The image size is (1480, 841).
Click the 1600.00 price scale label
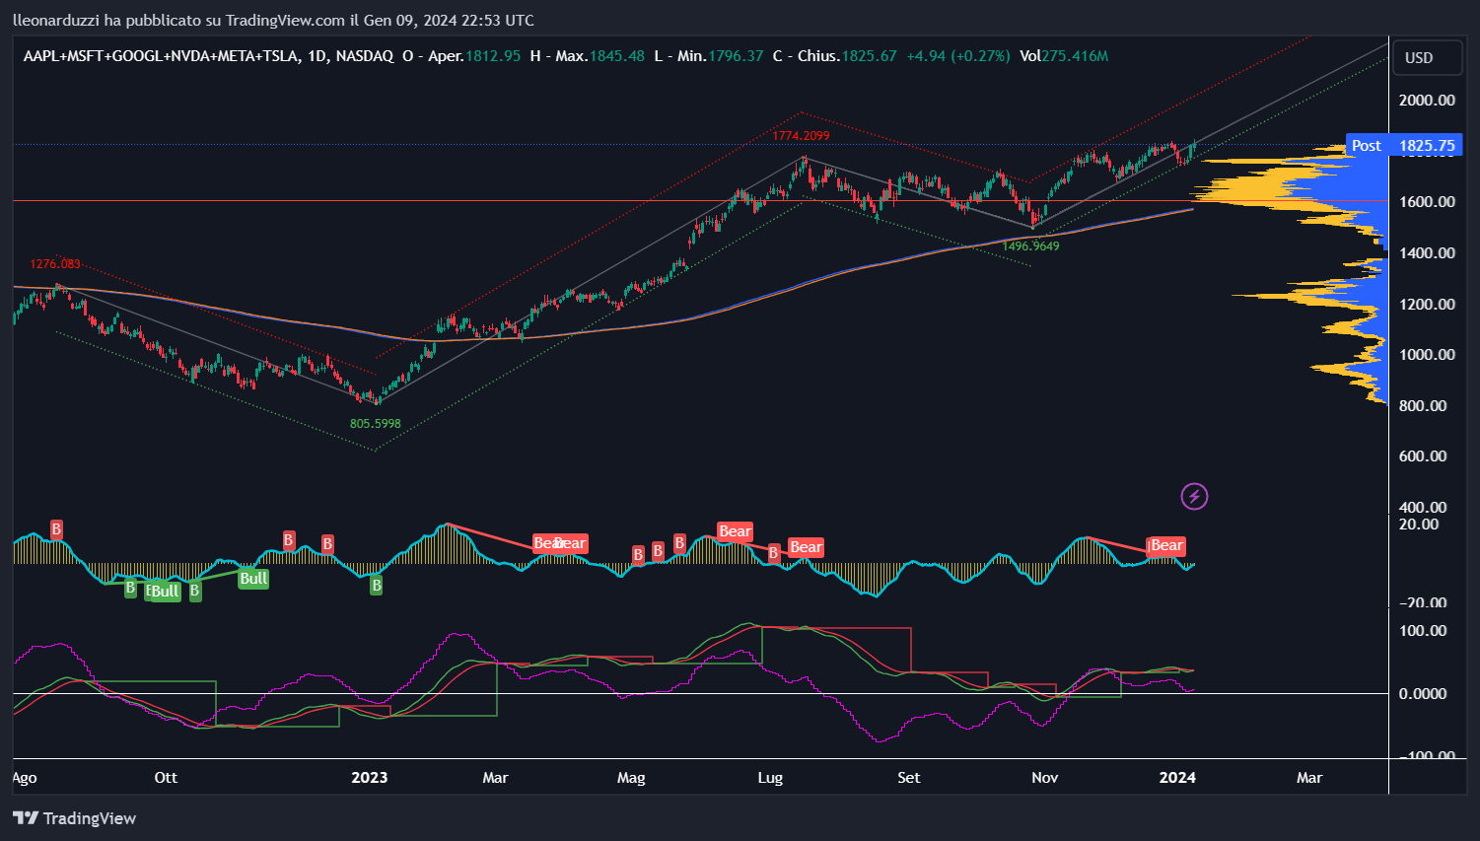point(1427,202)
